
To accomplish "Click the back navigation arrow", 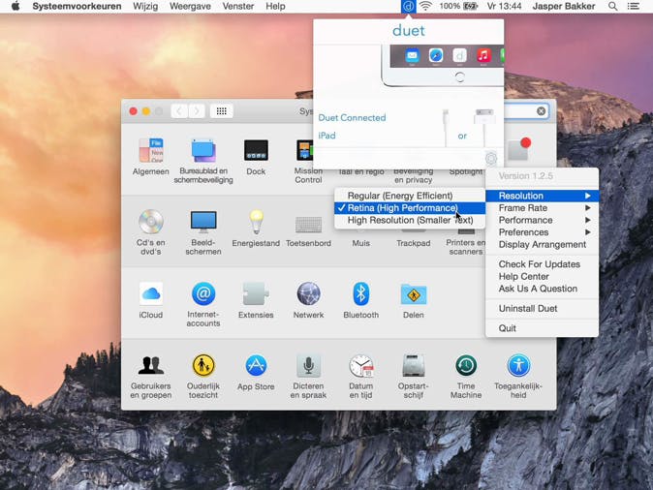I will [x=179, y=111].
